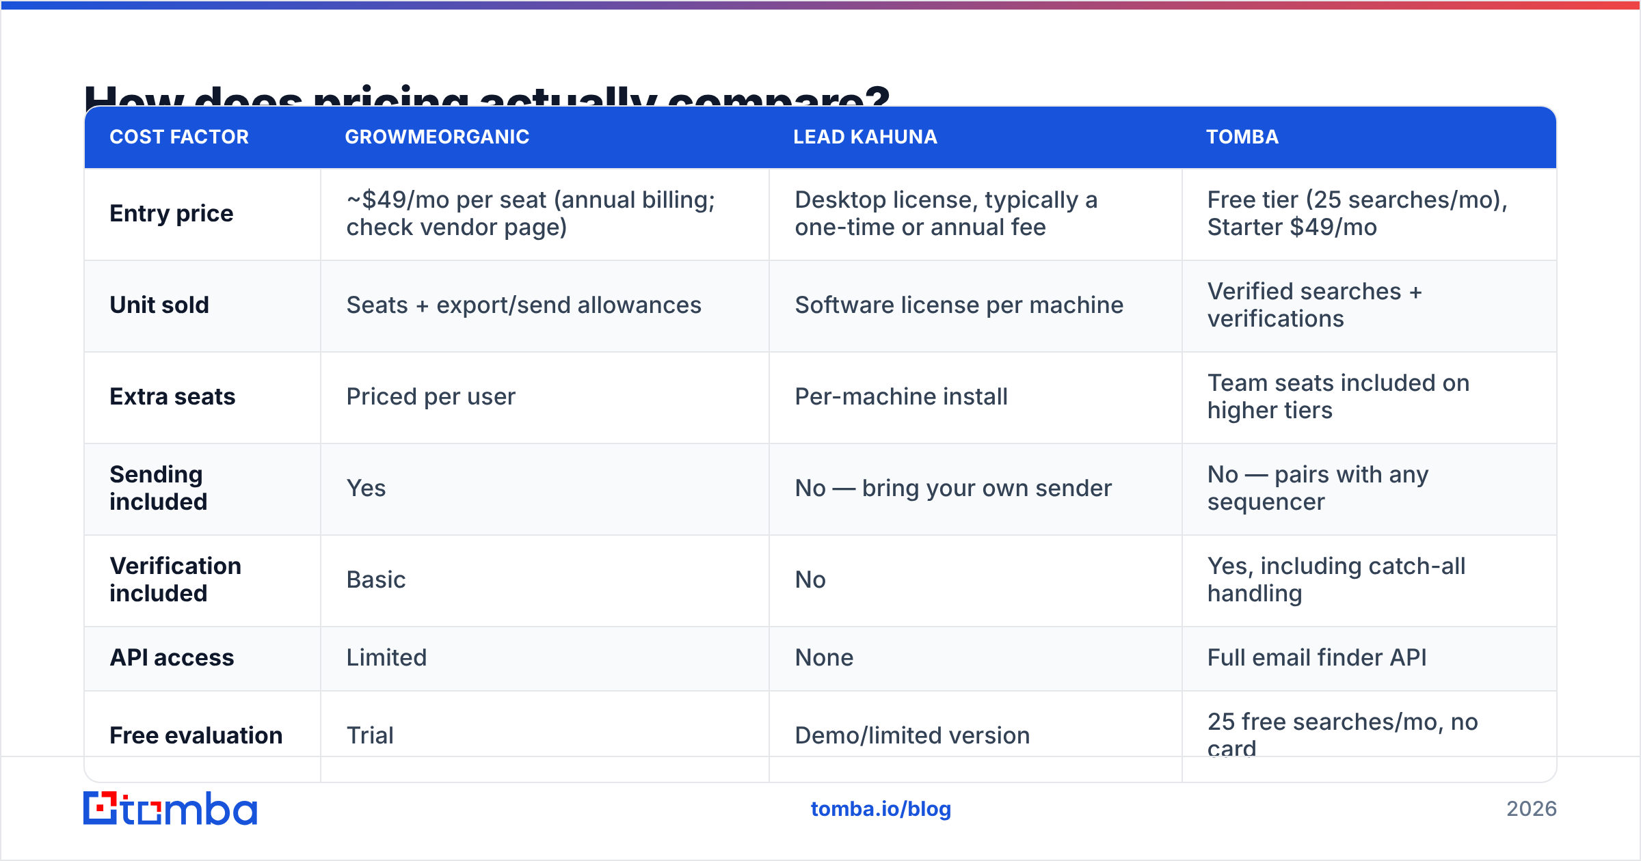1641x861 pixels.
Task: Click the 'Extra seats' row label
Action: 172,396
